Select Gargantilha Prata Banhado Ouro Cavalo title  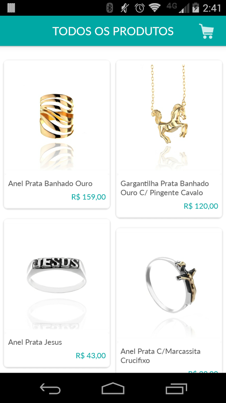pyautogui.click(x=165, y=188)
